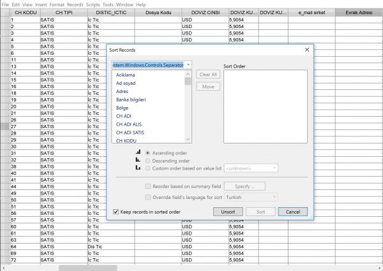Click the Sort button
The width and height of the screenshot is (383, 271).
click(x=260, y=212)
